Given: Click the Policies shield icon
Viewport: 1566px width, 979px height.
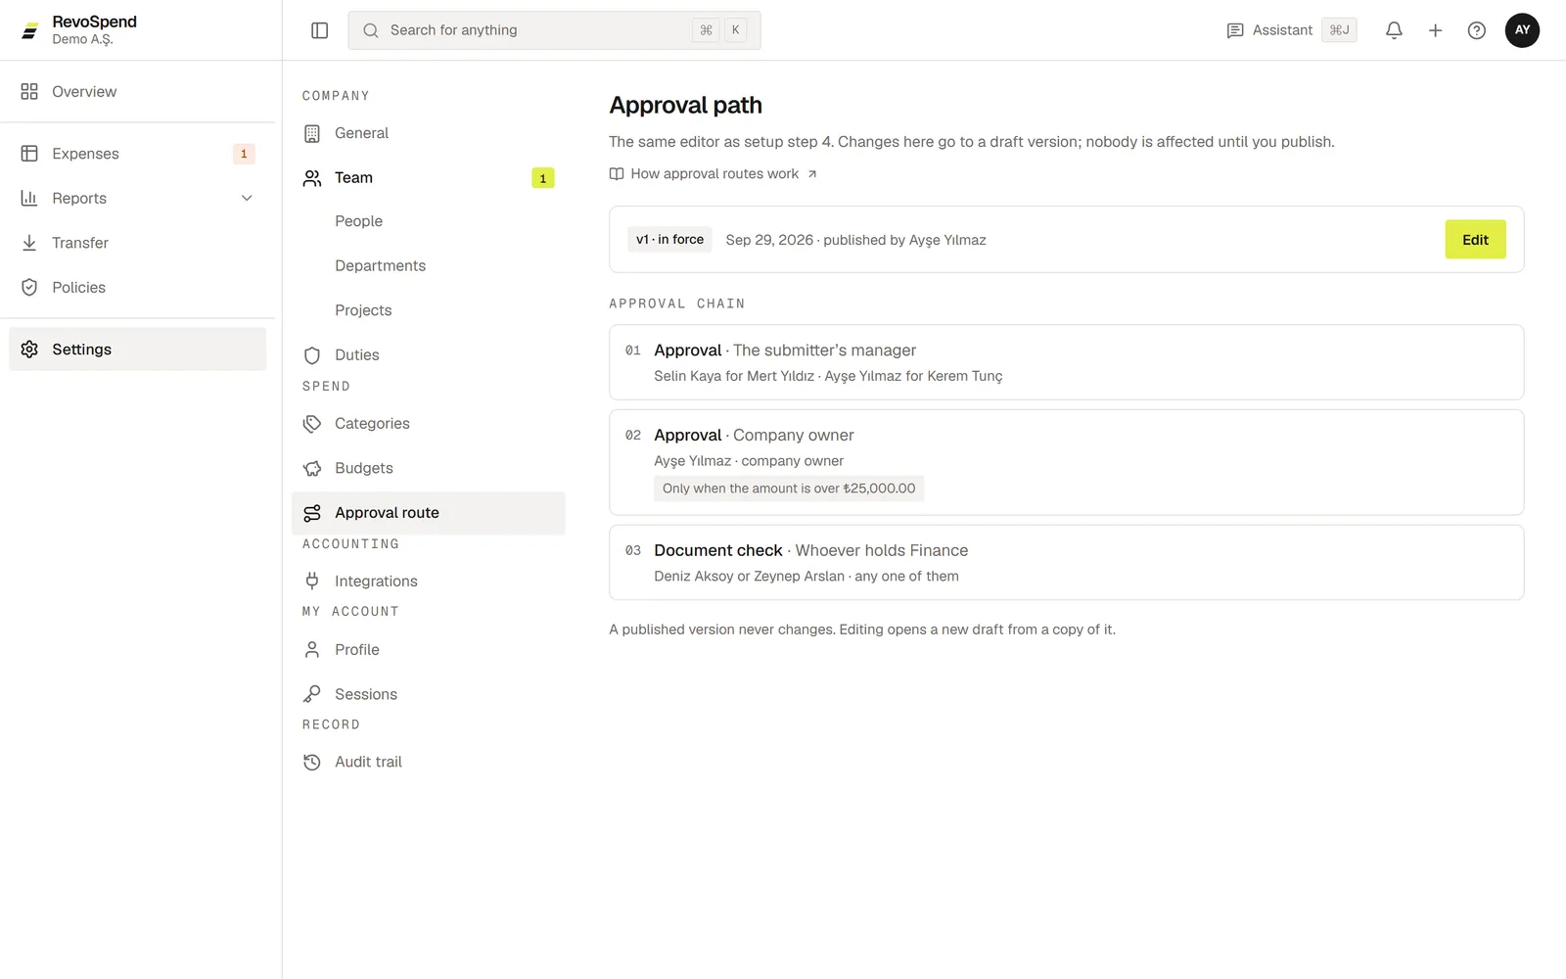Looking at the screenshot, I should point(29,287).
